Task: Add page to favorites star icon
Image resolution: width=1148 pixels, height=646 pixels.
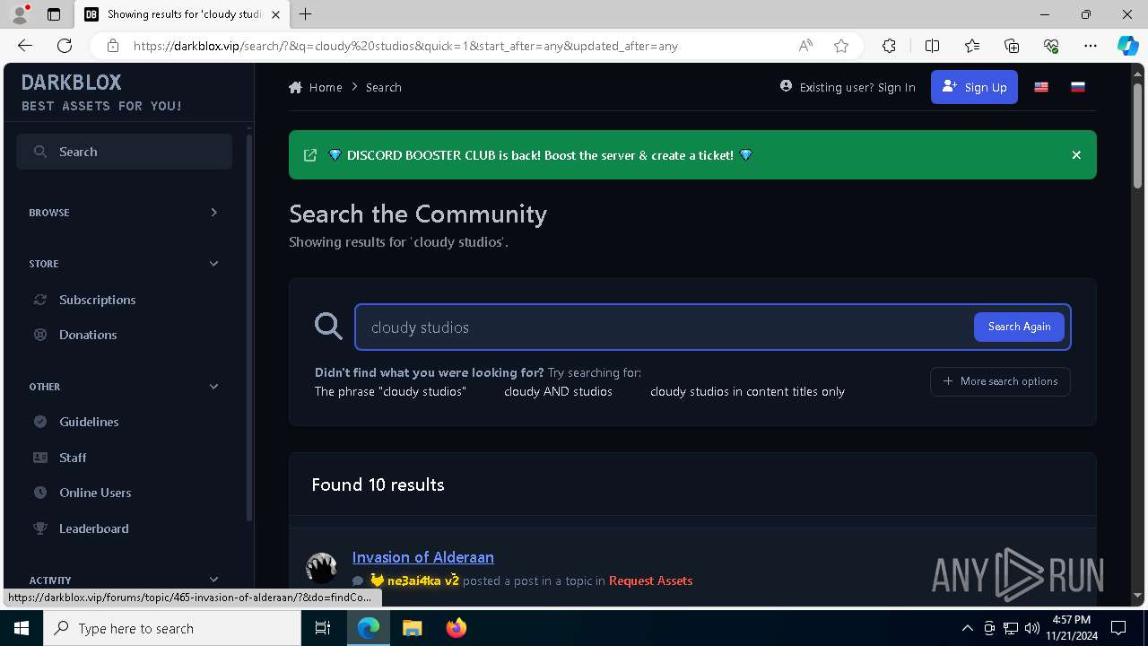Action: coord(841,46)
